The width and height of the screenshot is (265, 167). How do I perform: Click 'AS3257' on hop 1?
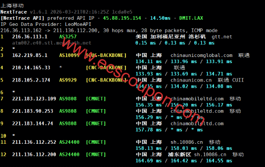(x=68, y=37)
